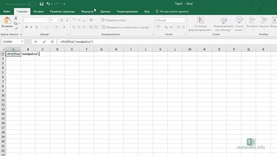The width and height of the screenshot is (277, 156).
Task: Click the decrease font size icon
Action: 67,20
